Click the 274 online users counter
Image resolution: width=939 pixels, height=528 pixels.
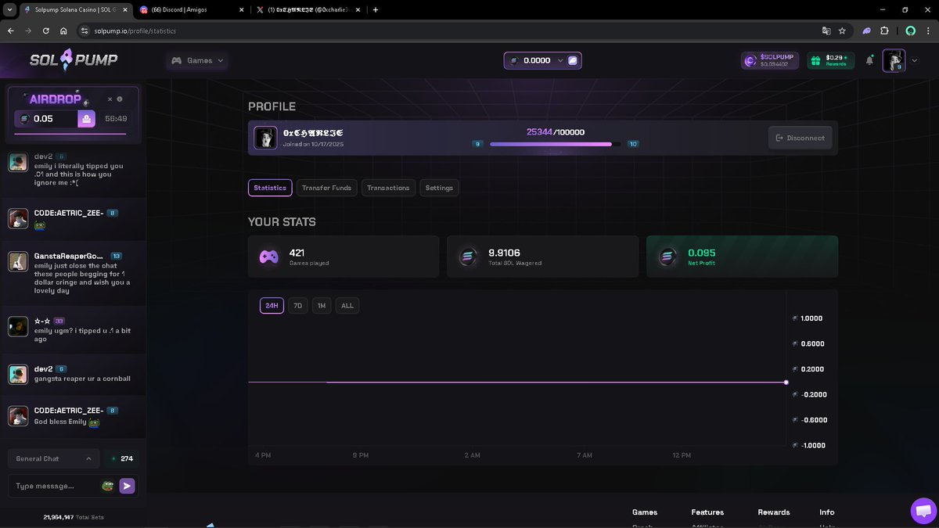pyautogui.click(x=121, y=458)
